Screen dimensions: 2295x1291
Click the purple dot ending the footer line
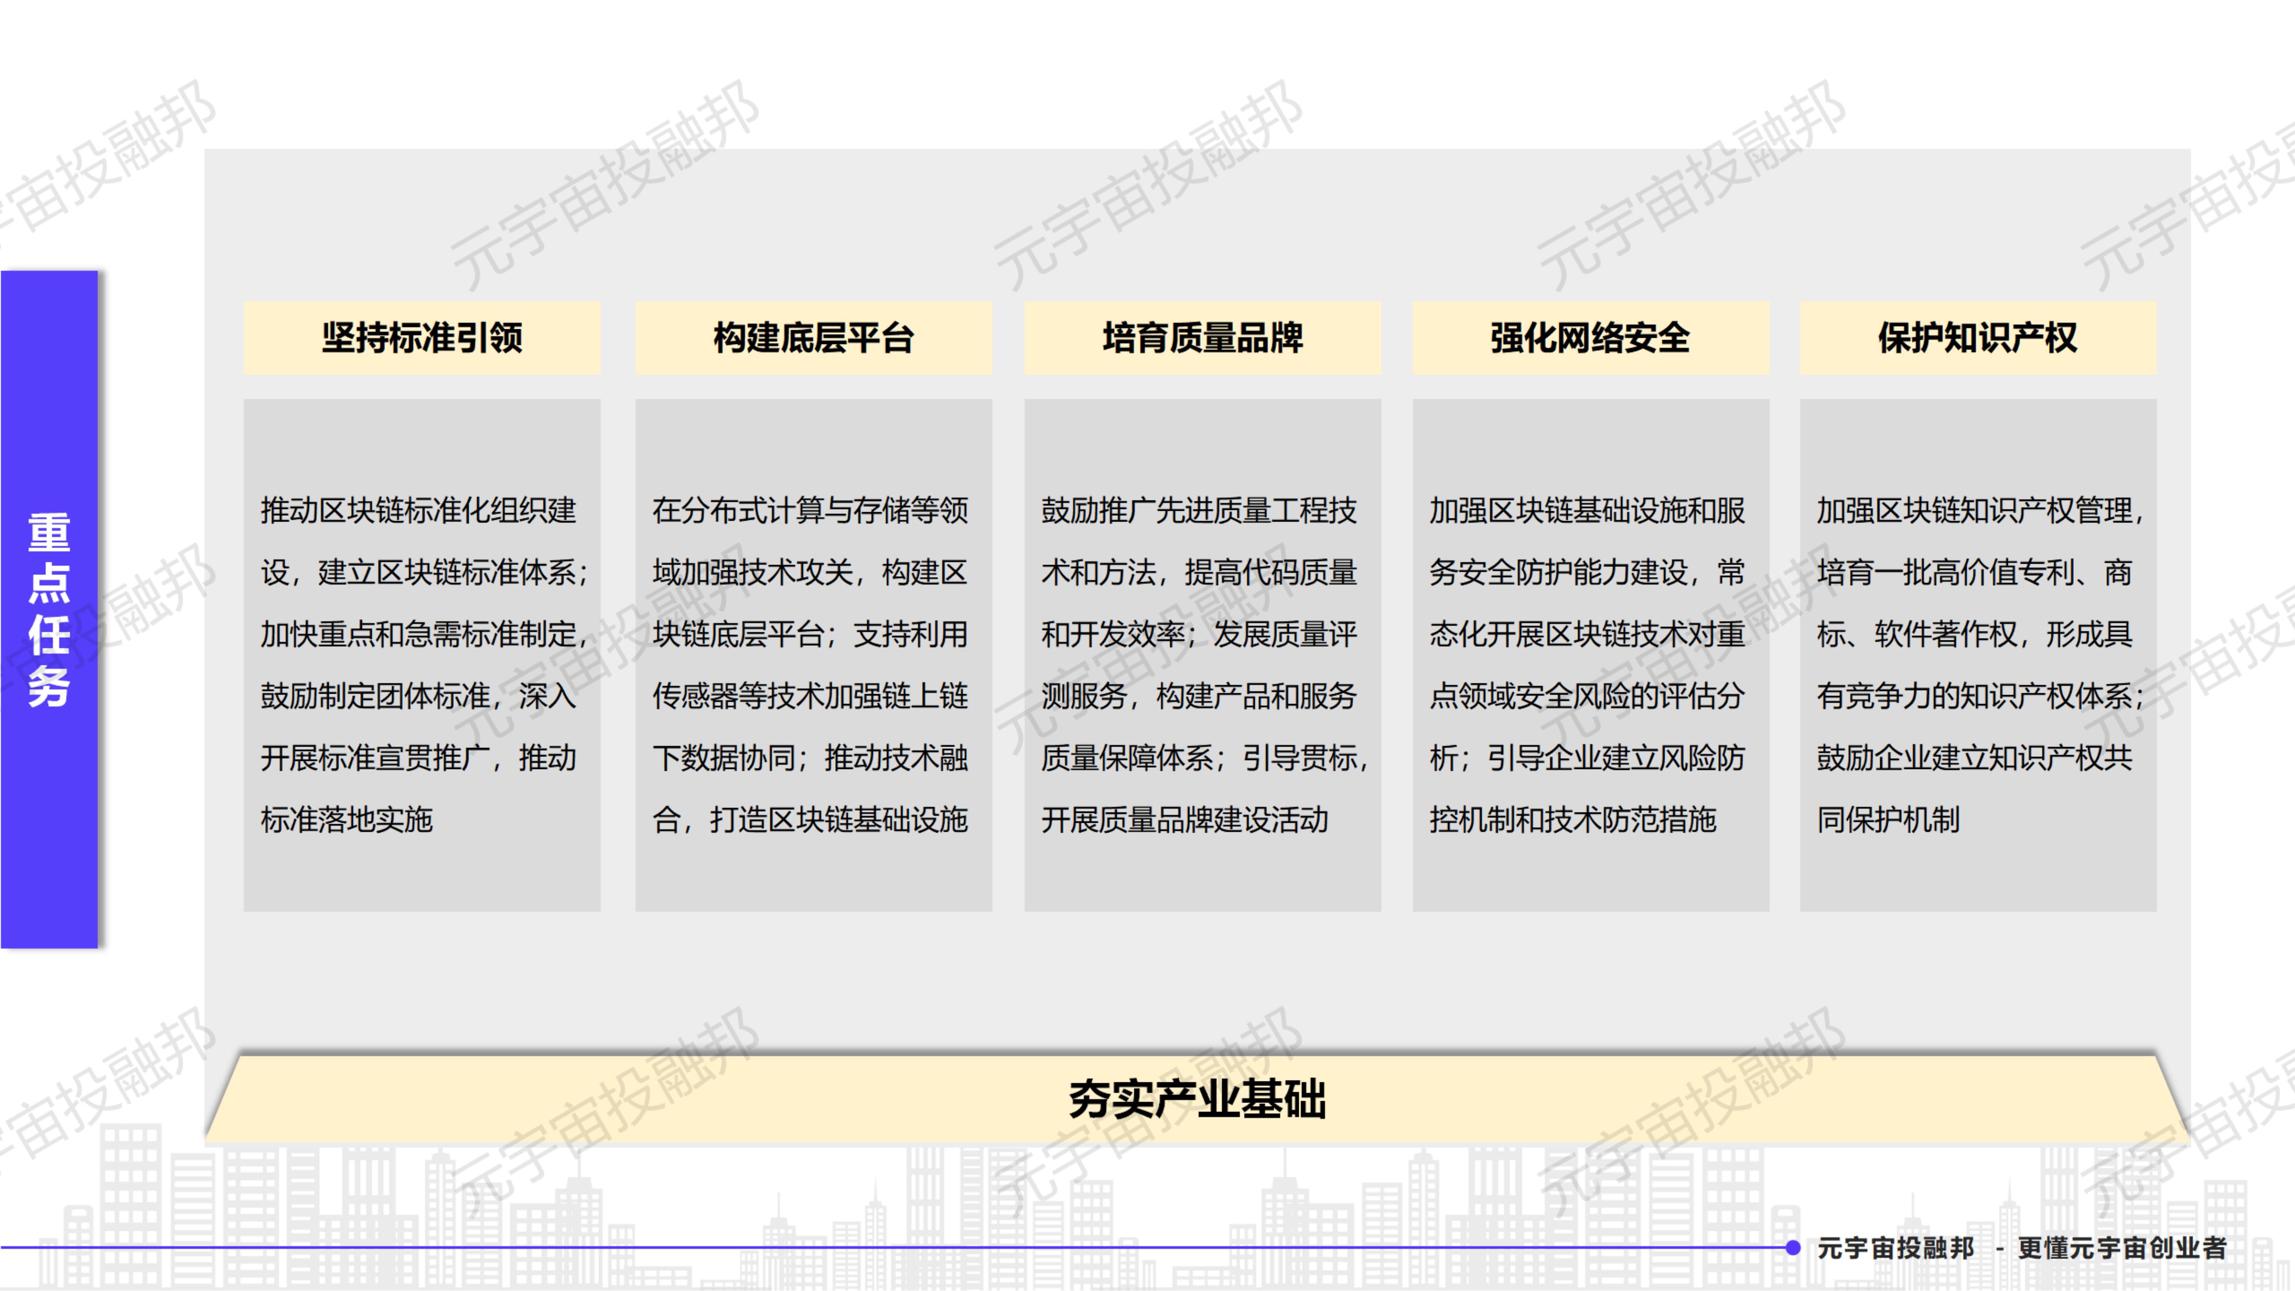coord(1793,1248)
